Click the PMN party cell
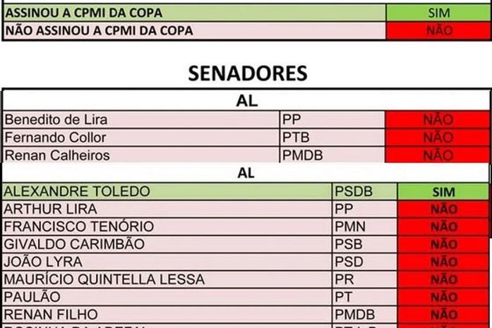This screenshot has width=492, height=328. coord(365,226)
